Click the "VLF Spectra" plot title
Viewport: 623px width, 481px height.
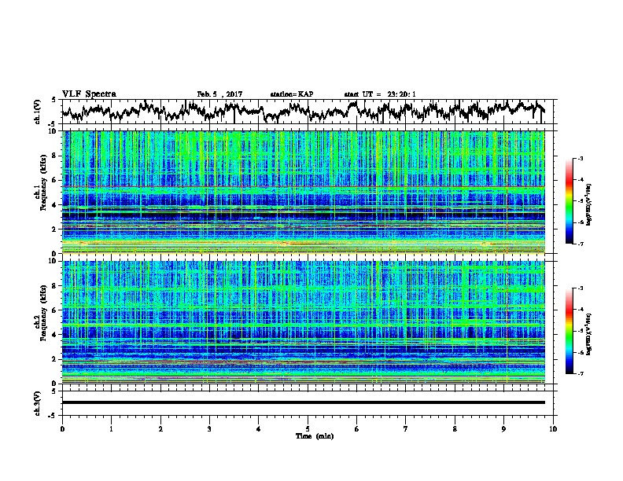pyautogui.click(x=89, y=94)
